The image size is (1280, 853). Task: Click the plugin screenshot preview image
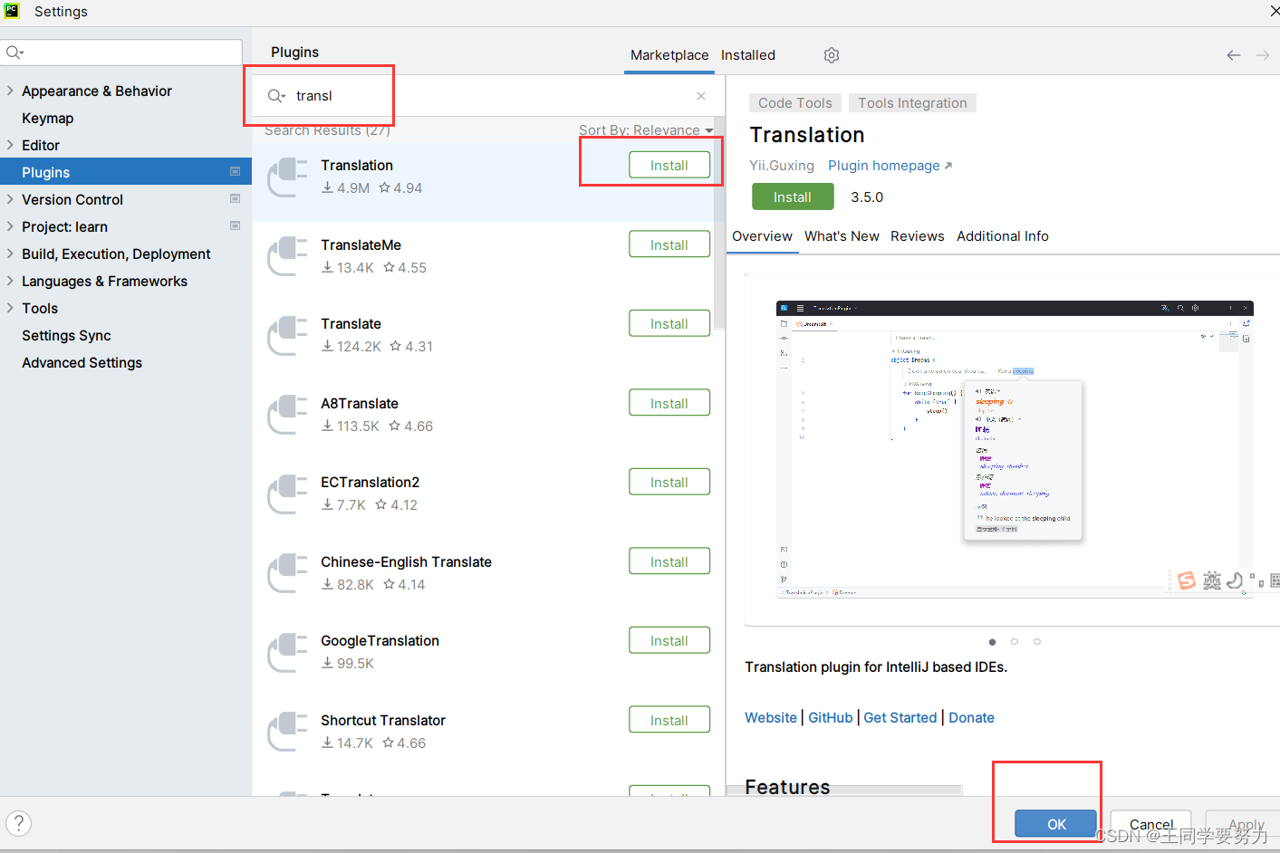(1015, 449)
